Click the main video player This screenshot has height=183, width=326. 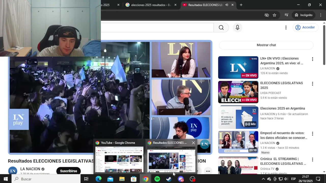click(110, 97)
